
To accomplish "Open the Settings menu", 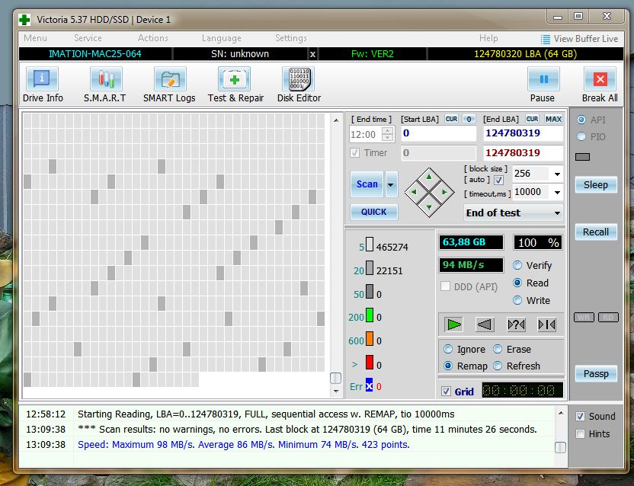I will (x=291, y=38).
